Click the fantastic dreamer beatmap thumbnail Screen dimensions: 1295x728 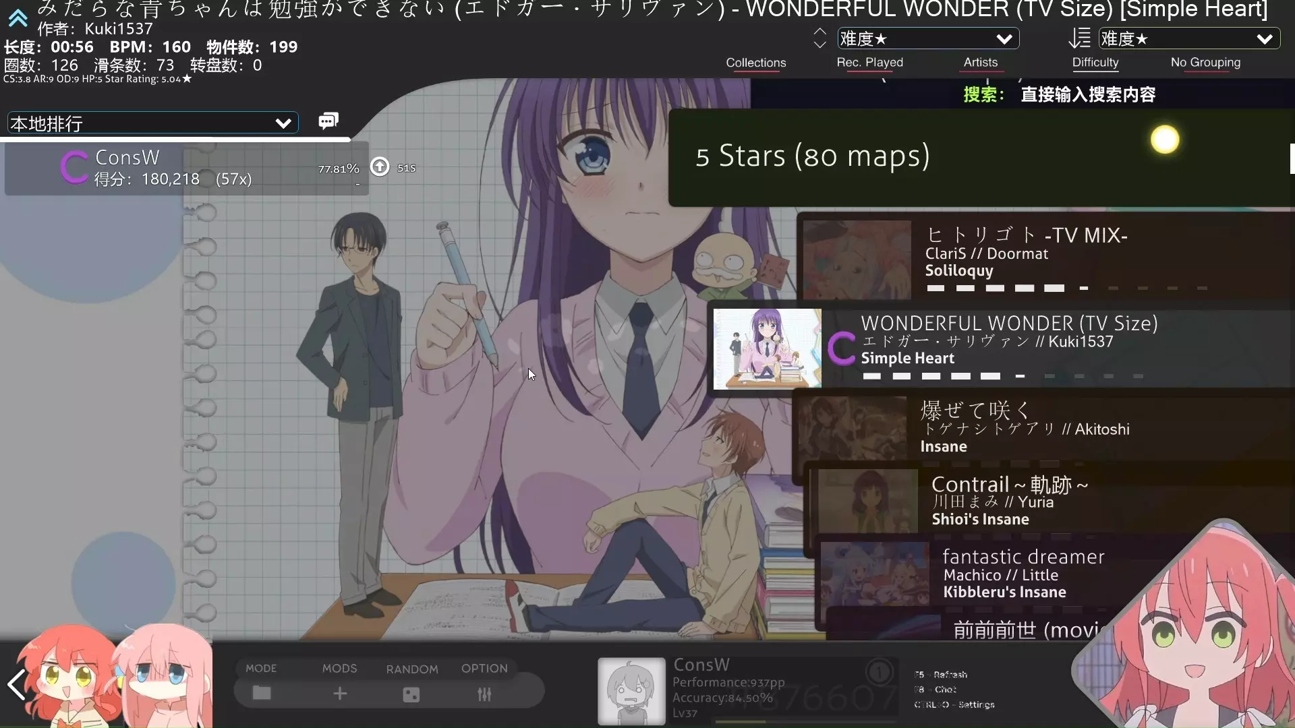(x=875, y=574)
